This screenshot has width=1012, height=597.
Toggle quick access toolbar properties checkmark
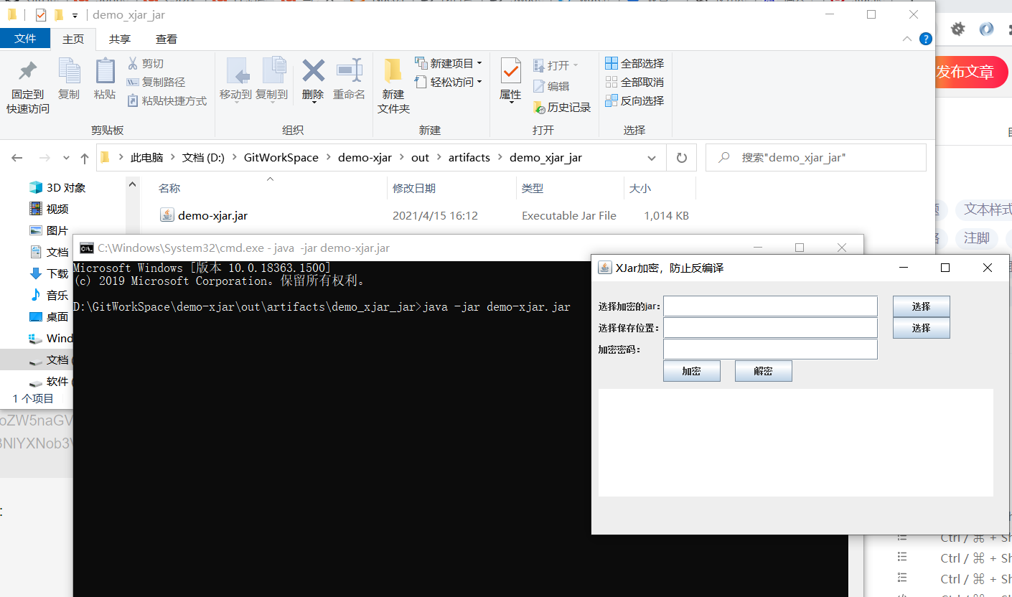click(x=41, y=14)
